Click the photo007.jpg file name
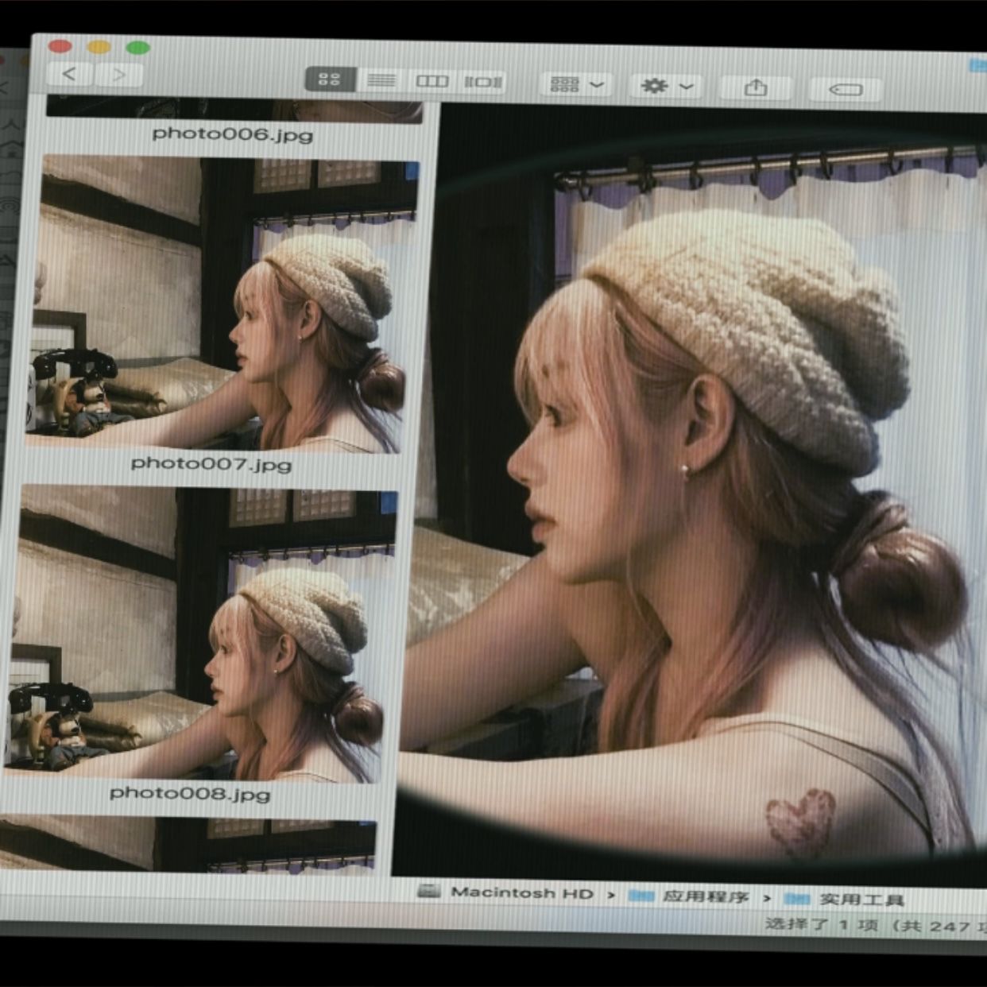 211,463
